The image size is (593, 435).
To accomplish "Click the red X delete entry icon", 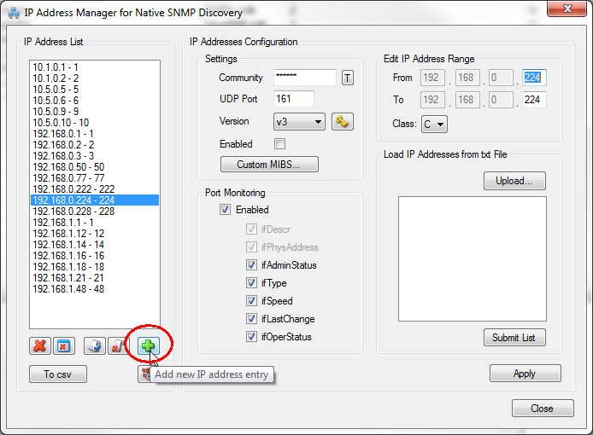I will tap(39, 345).
